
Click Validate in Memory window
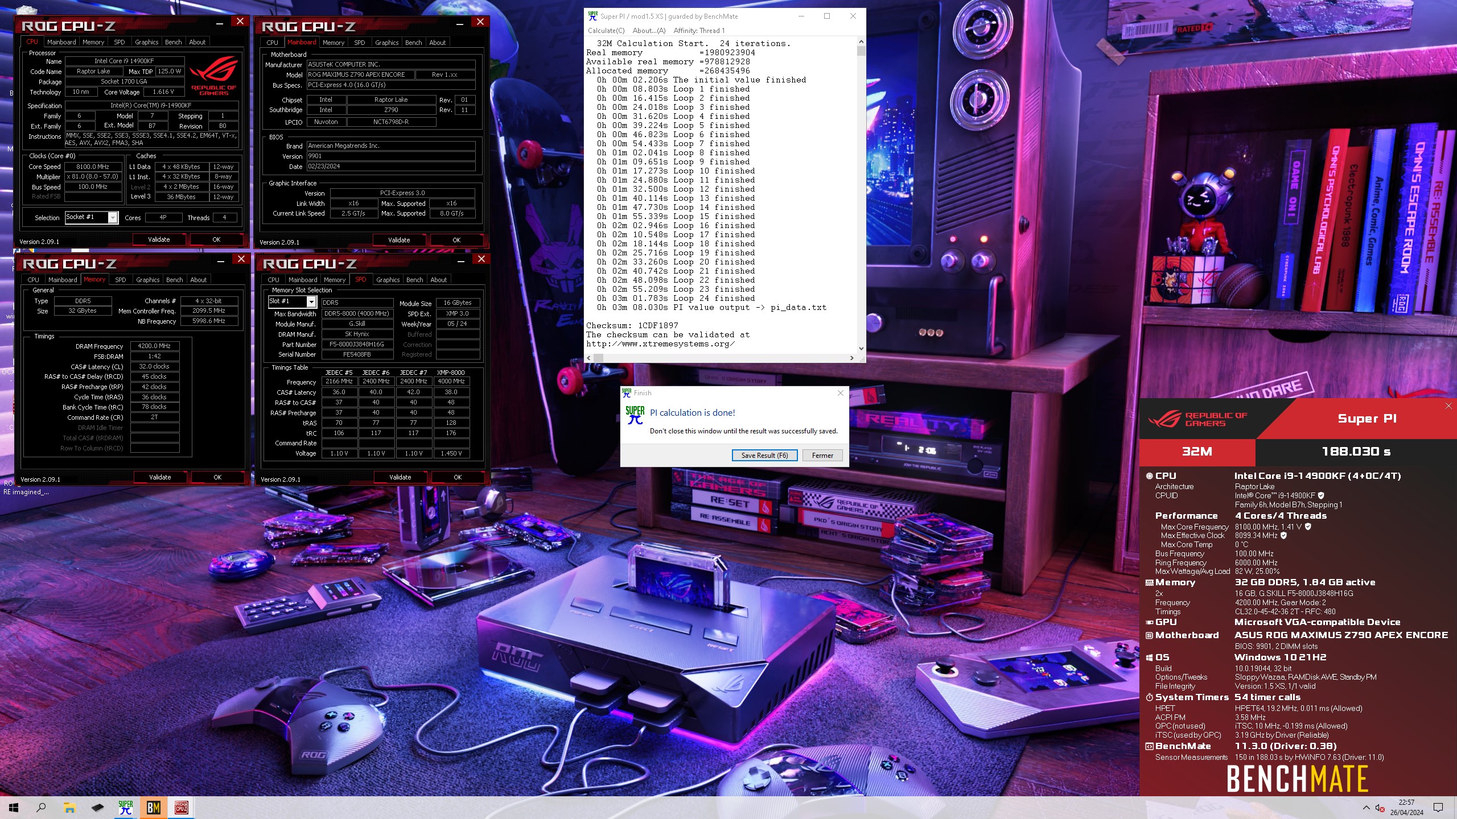pyautogui.click(x=160, y=477)
